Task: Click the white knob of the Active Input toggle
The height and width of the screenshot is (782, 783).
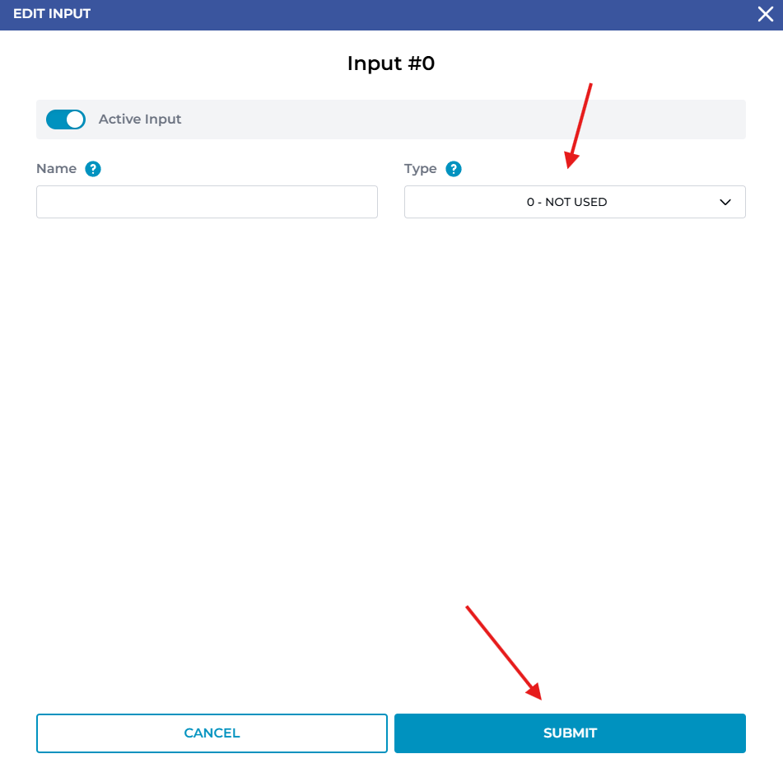Action: pos(76,119)
